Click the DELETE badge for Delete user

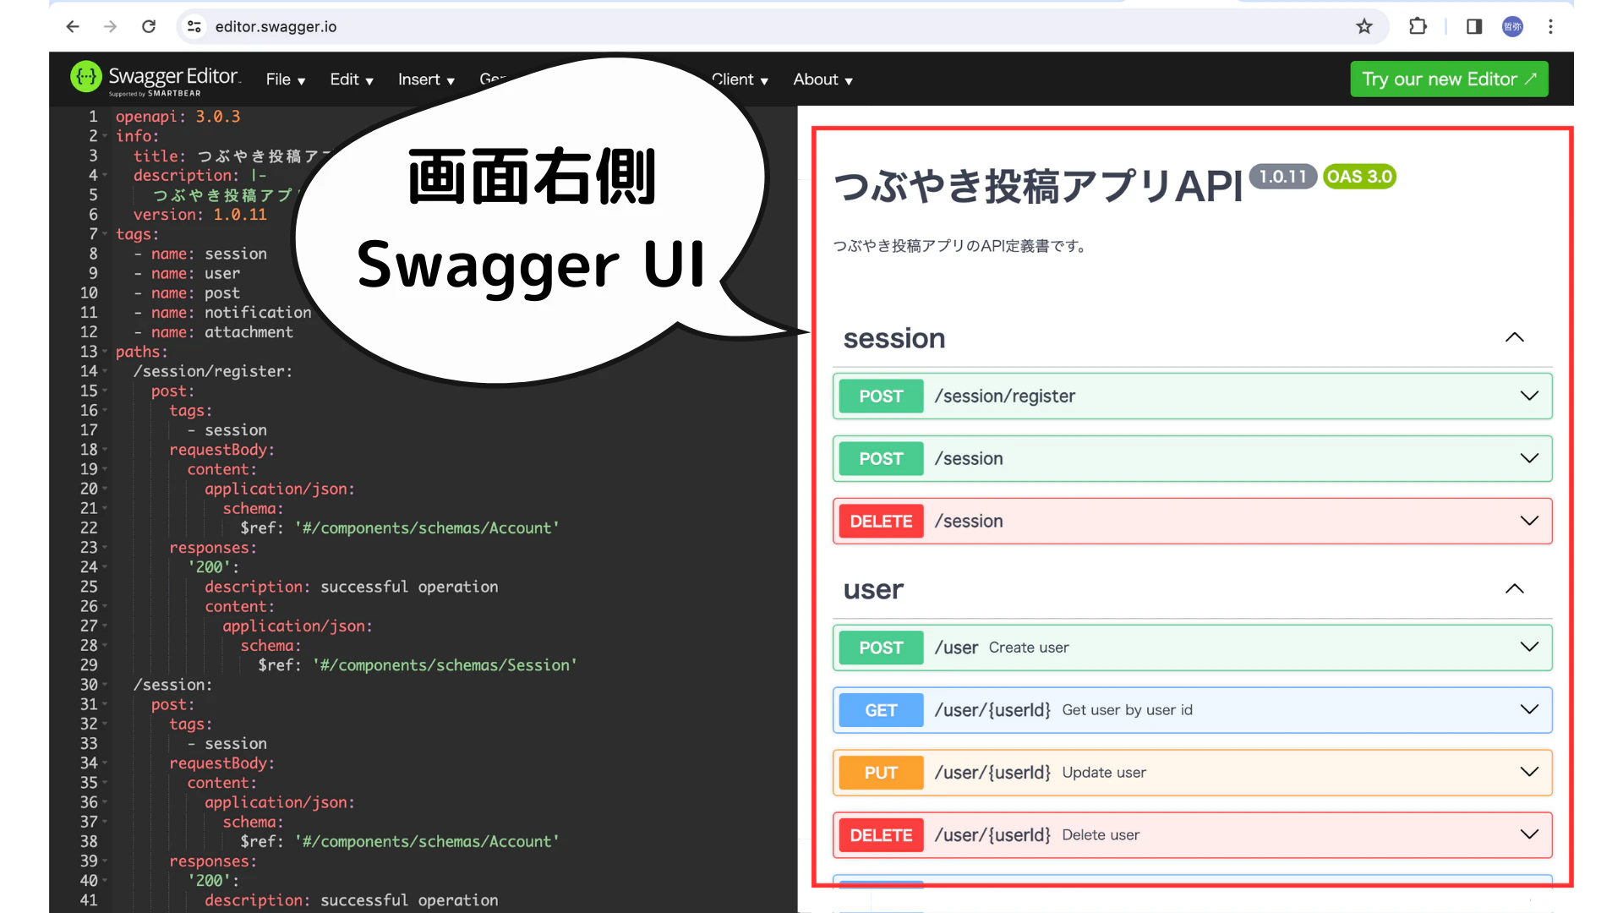(x=881, y=835)
